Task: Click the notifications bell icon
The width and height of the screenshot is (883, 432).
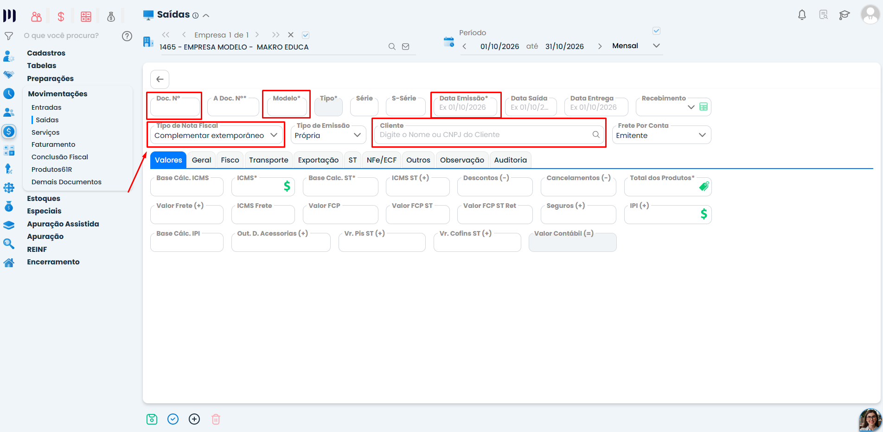Action: tap(802, 15)
